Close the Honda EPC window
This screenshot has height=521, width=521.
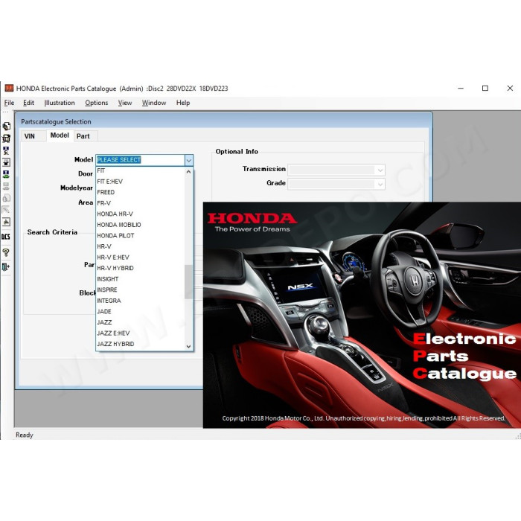pyautogui.click(x=510, y=88)
